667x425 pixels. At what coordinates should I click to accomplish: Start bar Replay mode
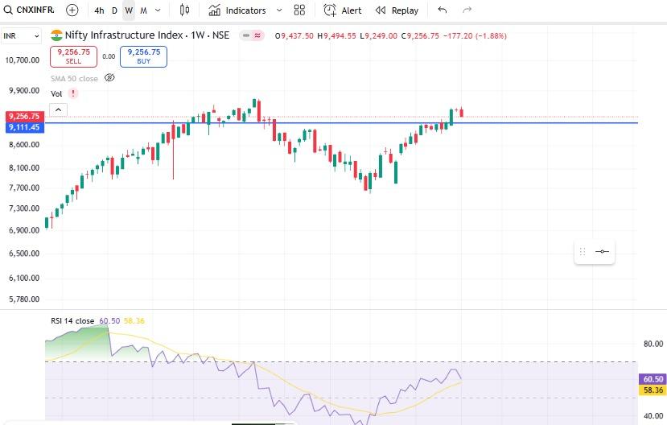[397, 10]
